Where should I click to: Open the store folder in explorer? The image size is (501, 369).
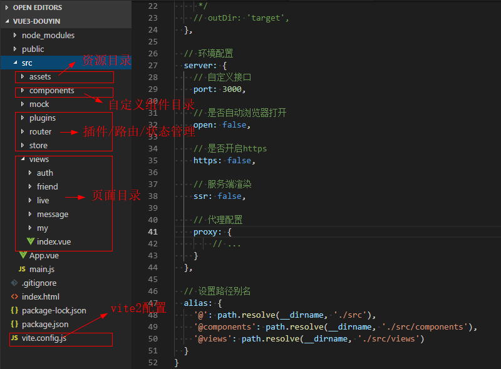click(x=38, y=146)
